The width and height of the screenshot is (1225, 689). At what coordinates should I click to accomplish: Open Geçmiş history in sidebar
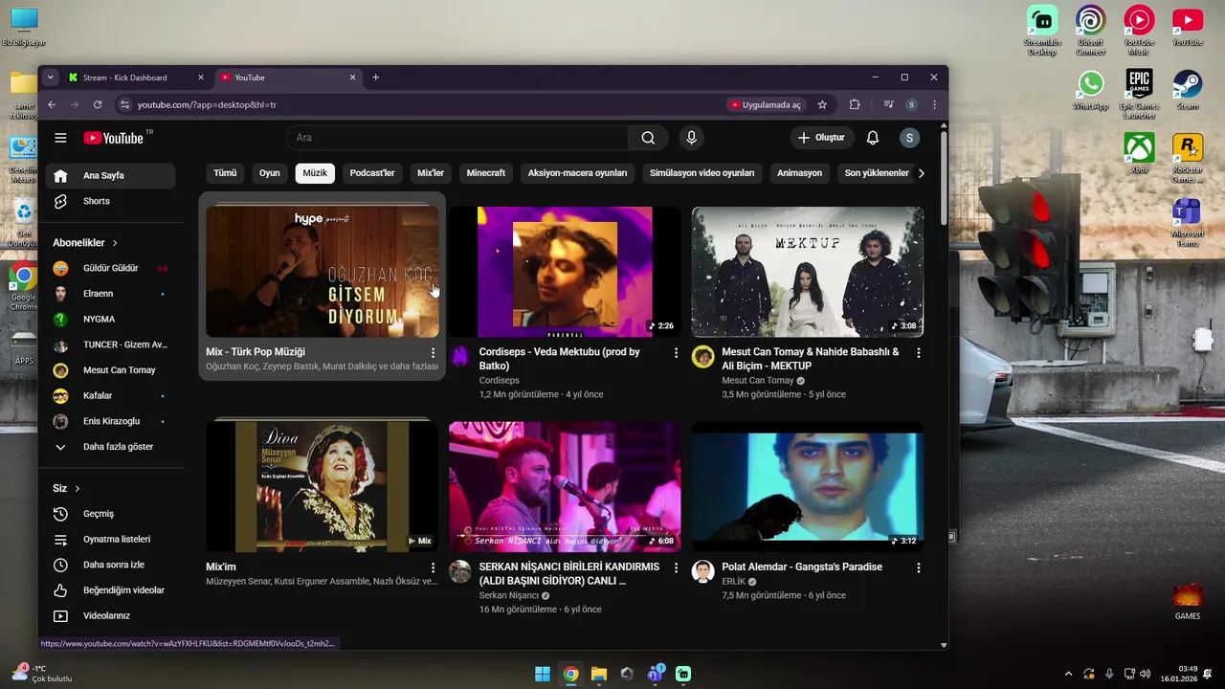109,514
